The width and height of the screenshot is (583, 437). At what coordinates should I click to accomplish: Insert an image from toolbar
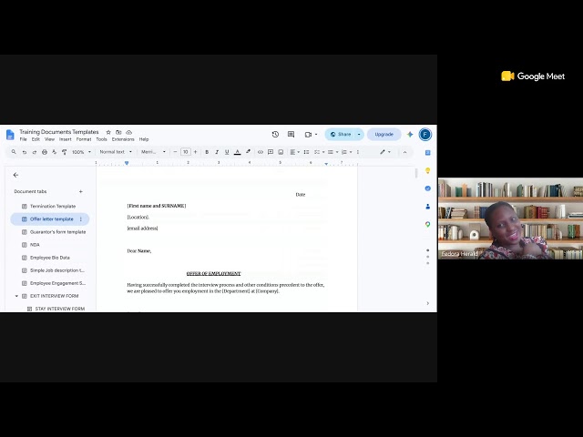[281, 152]
